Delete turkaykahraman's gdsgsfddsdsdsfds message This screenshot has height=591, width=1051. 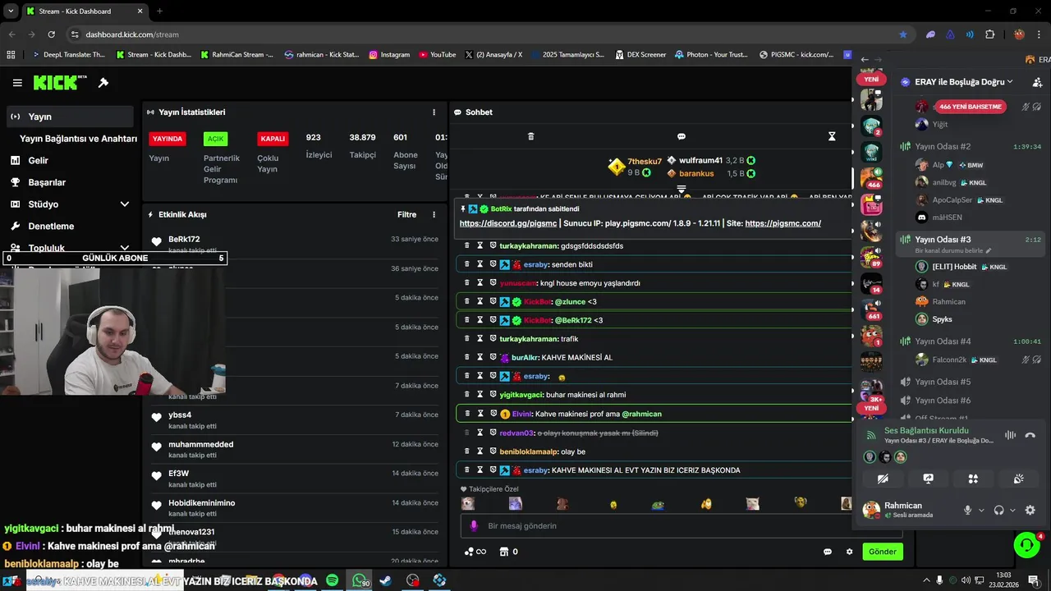pos(467,245)
